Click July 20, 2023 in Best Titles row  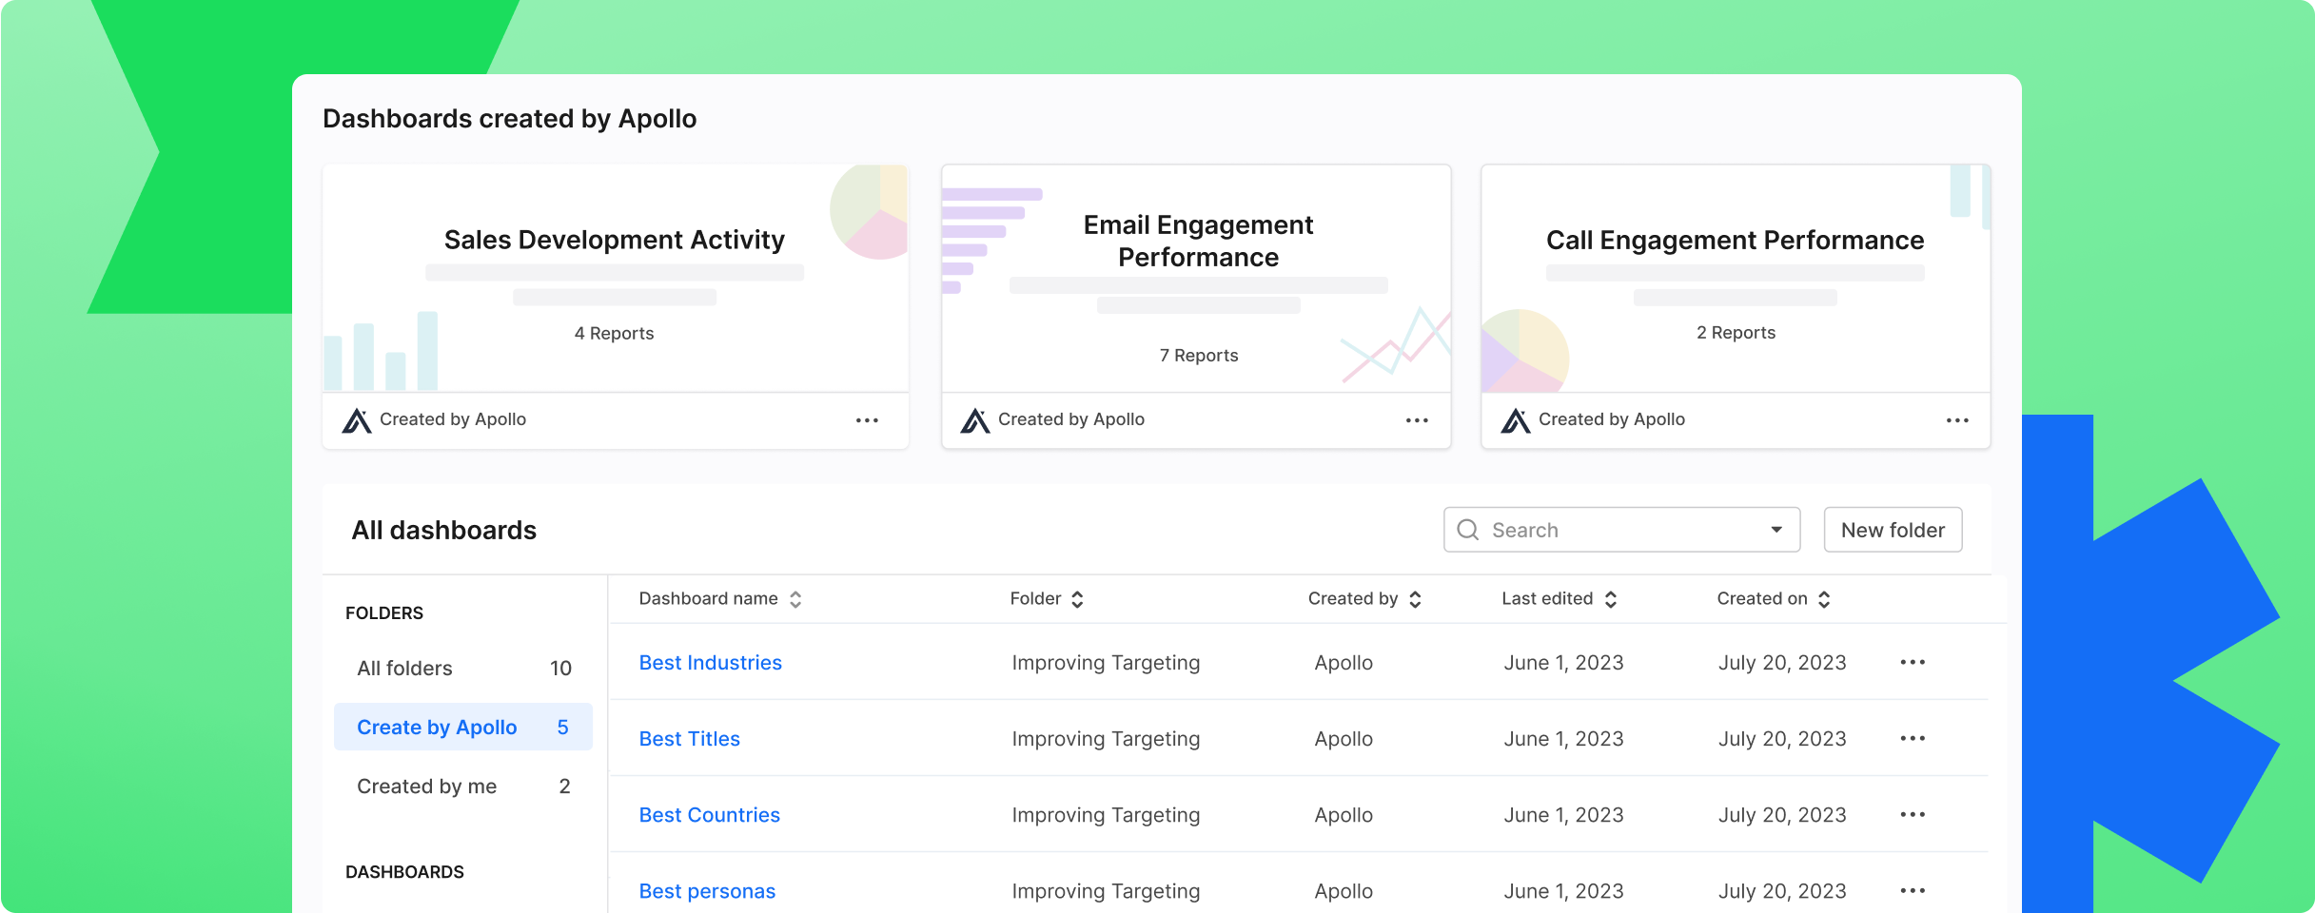tap(1781, 739)
